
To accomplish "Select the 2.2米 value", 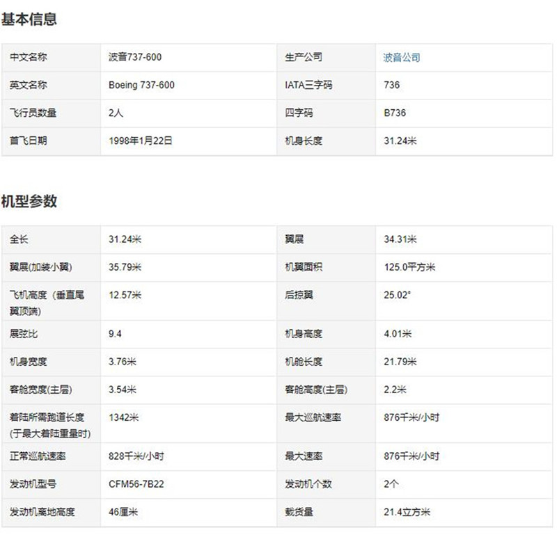I will pyautogui.click(x=395, y=390).
